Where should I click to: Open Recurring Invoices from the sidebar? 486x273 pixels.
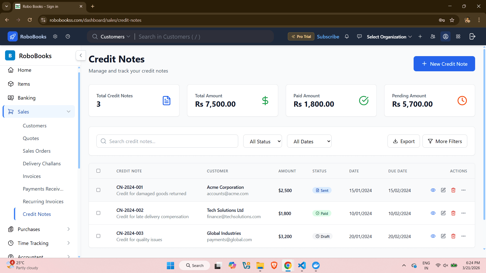coord(43,201)
